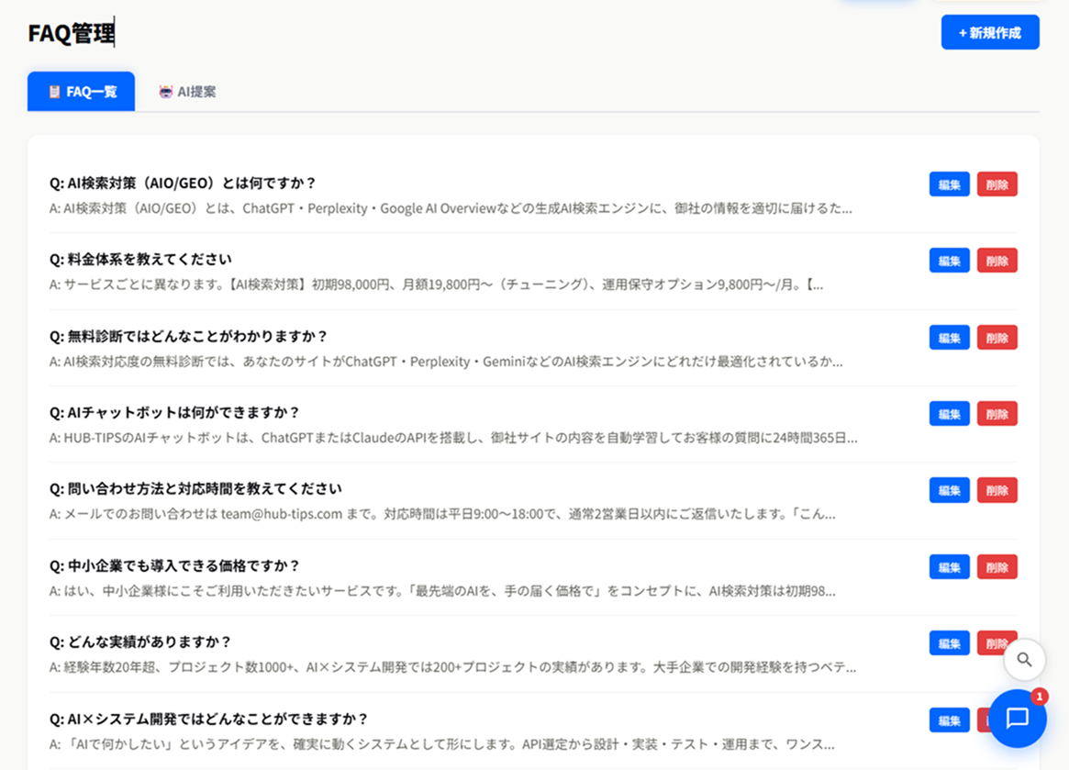
Task: Open the AI提案 tab
Action: [187, 92]
